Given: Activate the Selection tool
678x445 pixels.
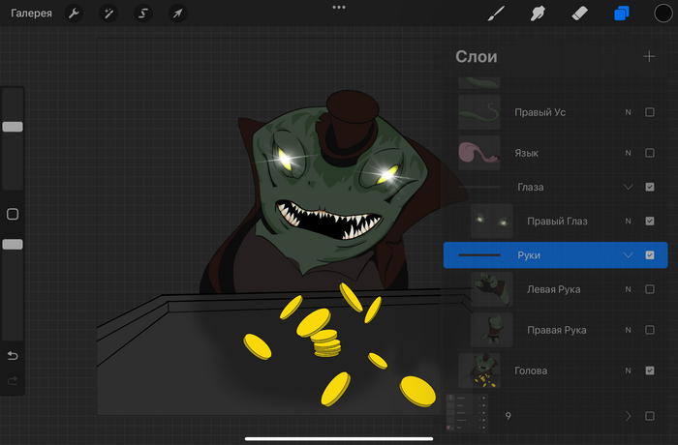Looking at the screenshot, I should (142, 14).
